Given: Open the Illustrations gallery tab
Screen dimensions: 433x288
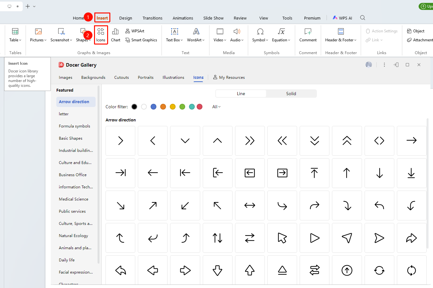Looking at the screenshot, I should pyautogui.click(x=173, y=78).
